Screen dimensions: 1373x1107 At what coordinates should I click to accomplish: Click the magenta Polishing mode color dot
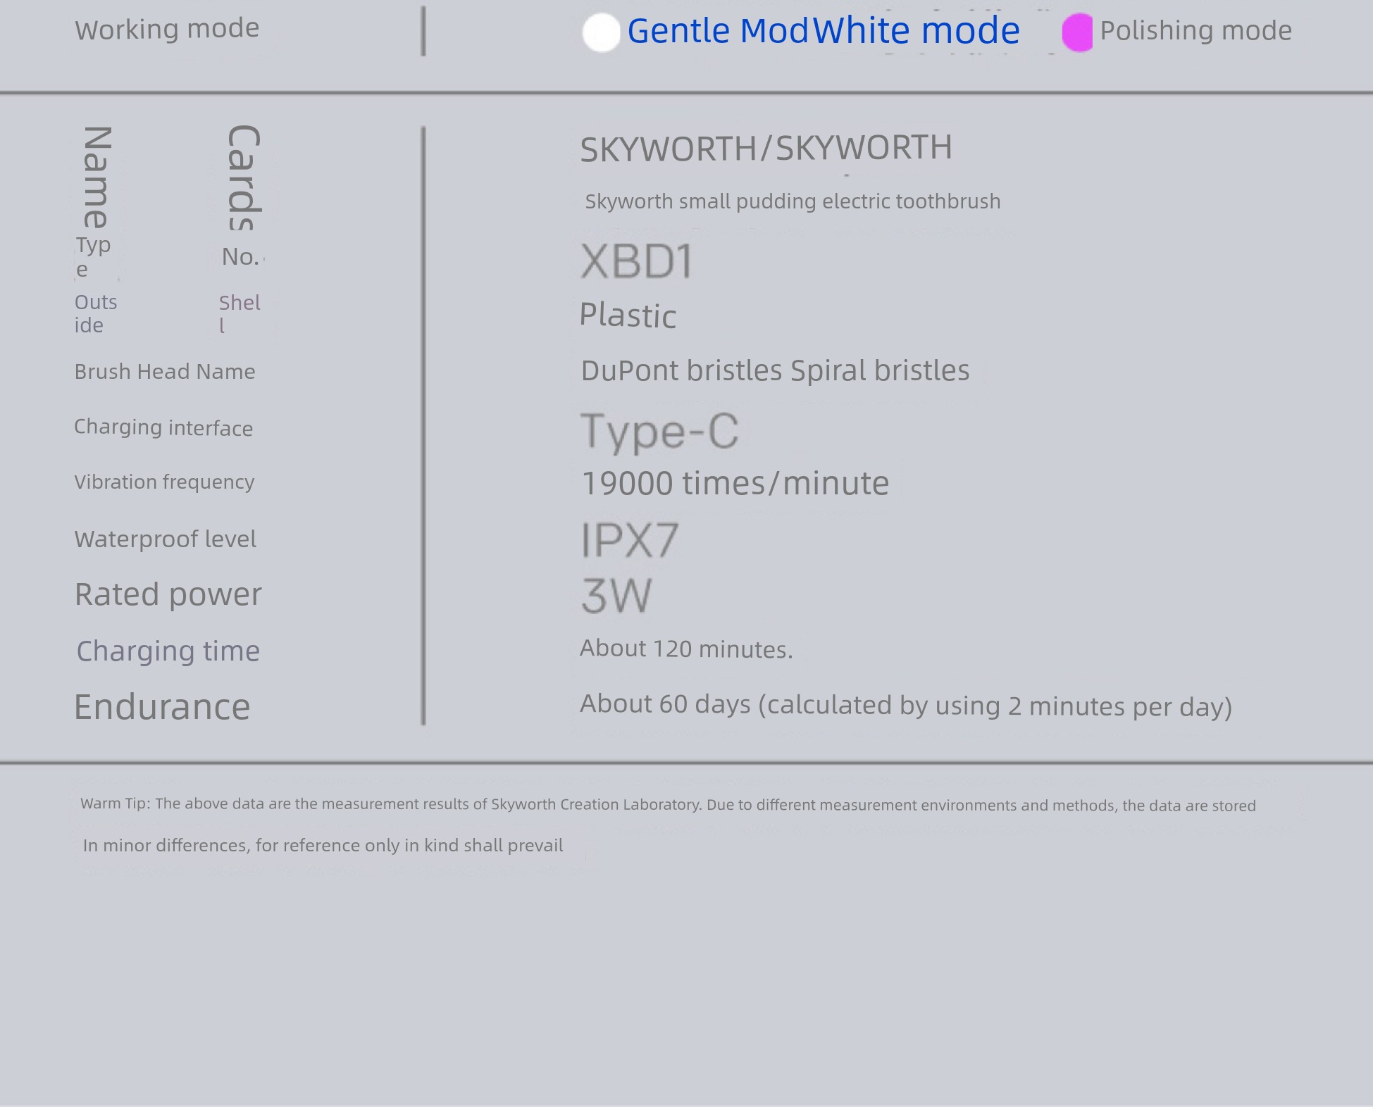[1077, 32]
